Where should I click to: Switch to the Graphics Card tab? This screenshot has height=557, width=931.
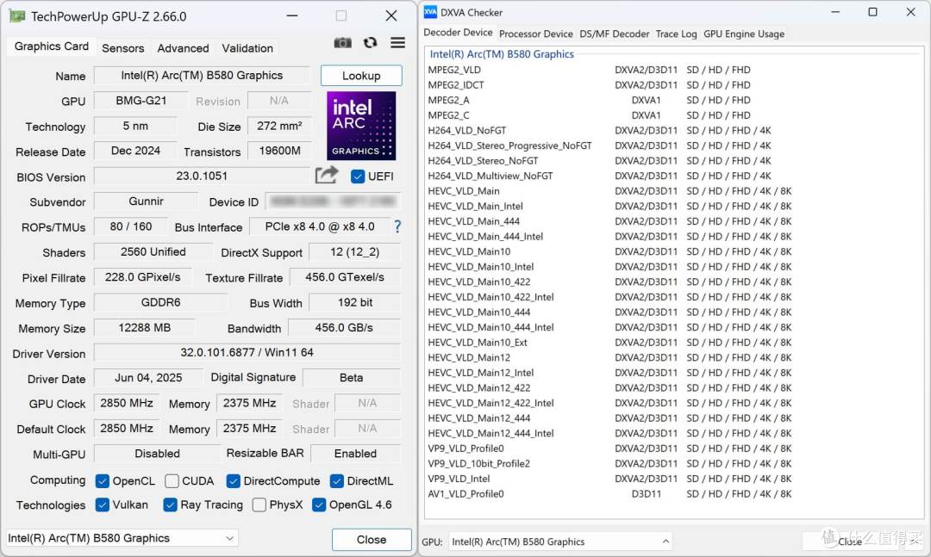tap(52, 46)
